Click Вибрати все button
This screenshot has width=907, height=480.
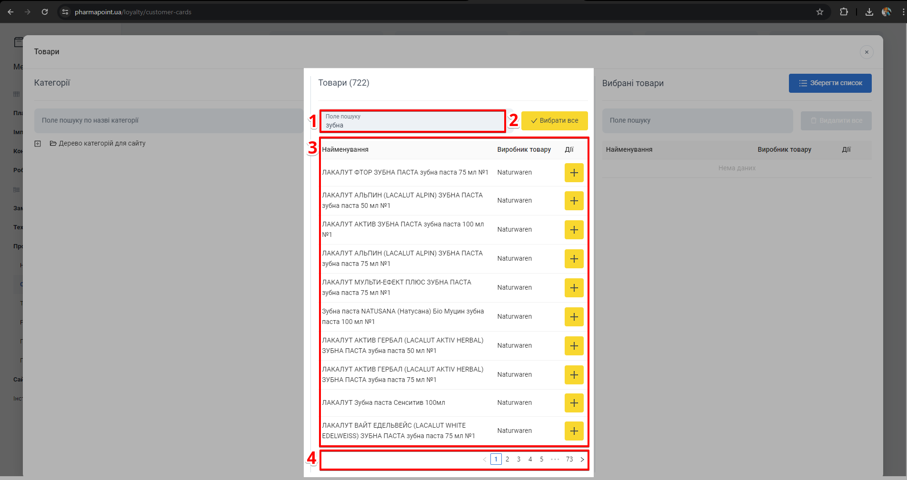(554, 121)
